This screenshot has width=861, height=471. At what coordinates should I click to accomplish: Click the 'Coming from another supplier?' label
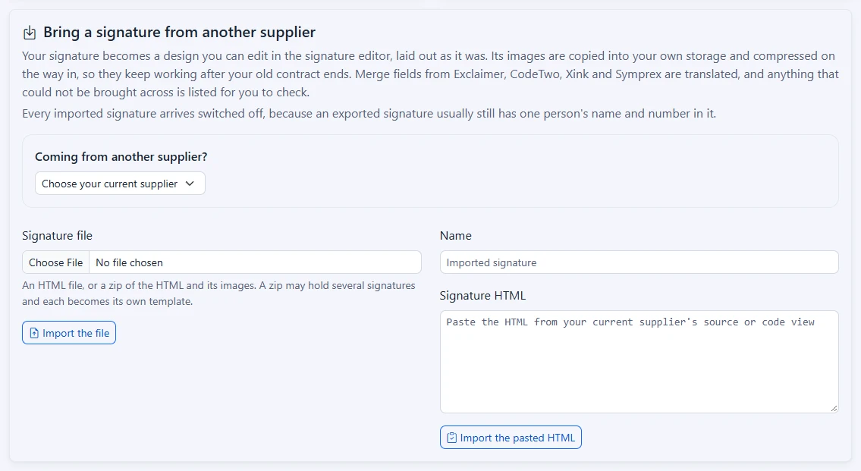[121, 156]
